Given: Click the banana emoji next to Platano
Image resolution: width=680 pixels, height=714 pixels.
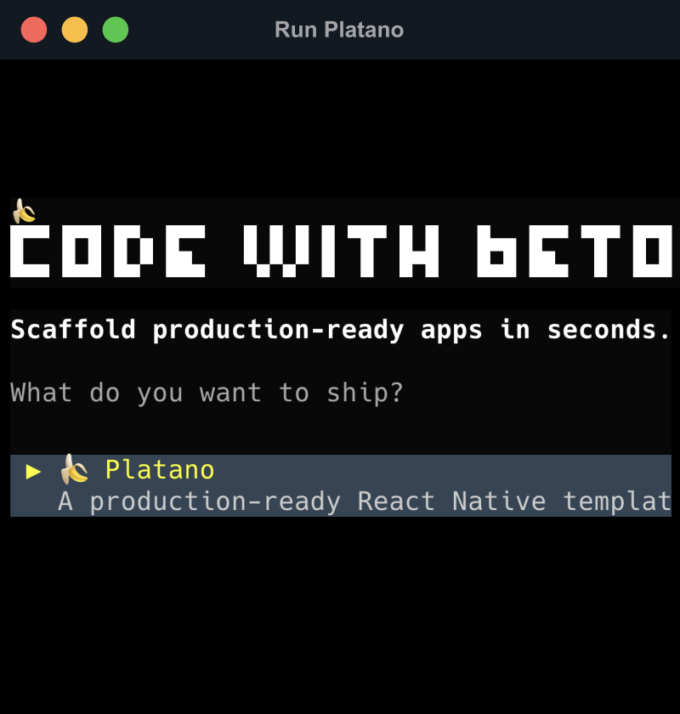Looking at the screenshot, I should (74, 469).
